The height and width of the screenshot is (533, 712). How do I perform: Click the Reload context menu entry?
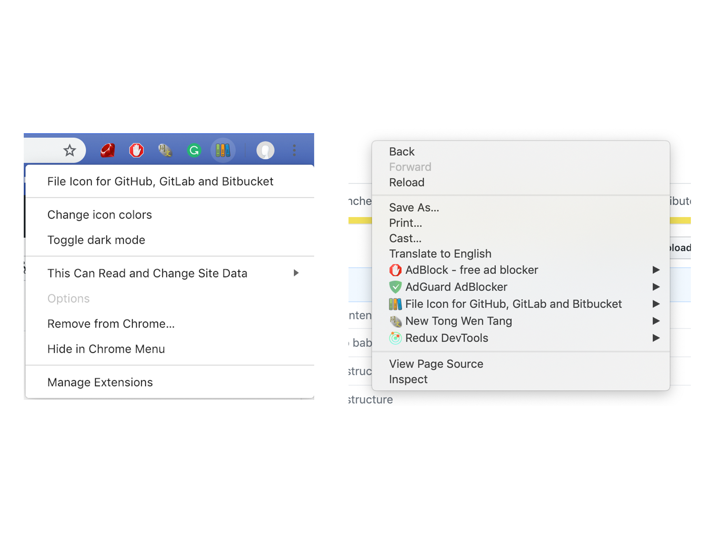[406, 182]
